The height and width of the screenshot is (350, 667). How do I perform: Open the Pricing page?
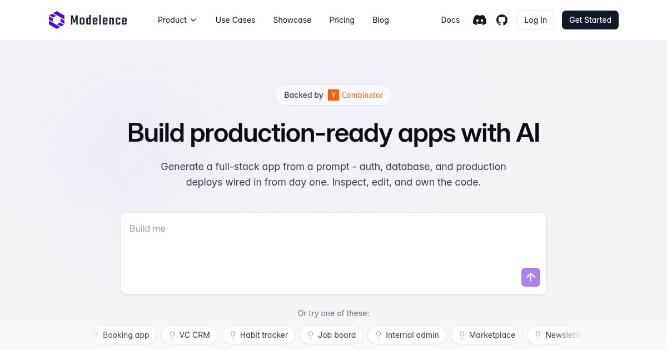pyautogui.click(x=342, y=20)
